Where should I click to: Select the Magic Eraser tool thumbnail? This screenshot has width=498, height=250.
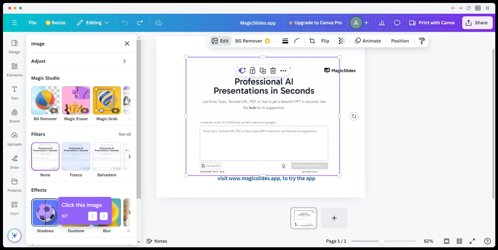[76, 100]
